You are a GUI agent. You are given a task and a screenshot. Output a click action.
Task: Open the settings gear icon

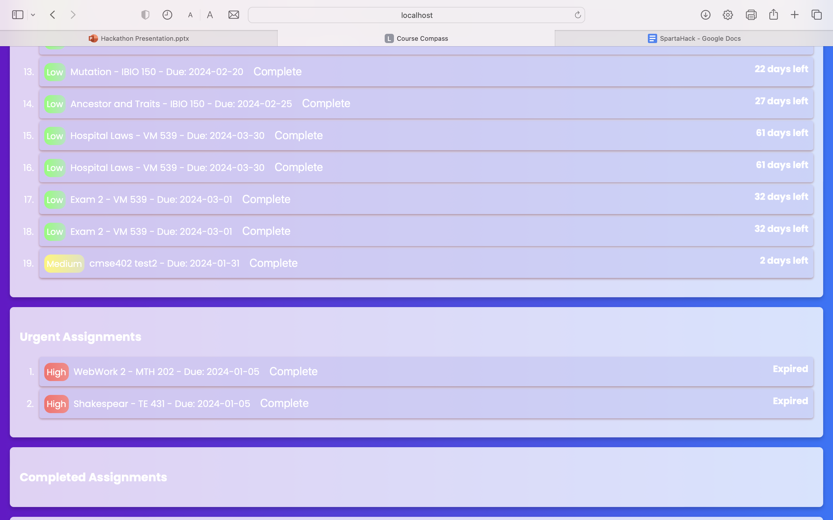pyautogui.click(x=728, y=15)
